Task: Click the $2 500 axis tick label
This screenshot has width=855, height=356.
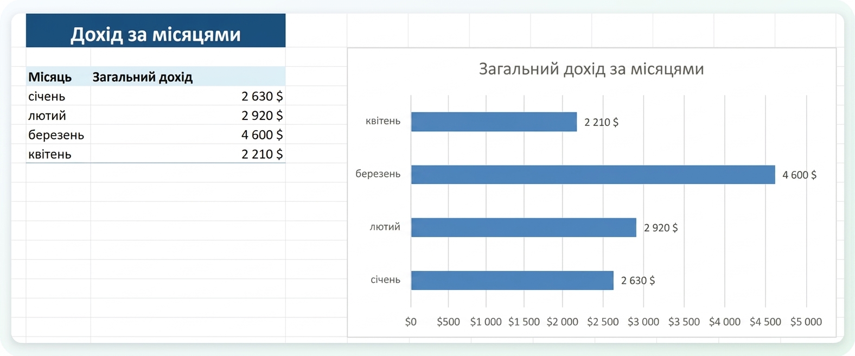Action: [x=603, y=322]
